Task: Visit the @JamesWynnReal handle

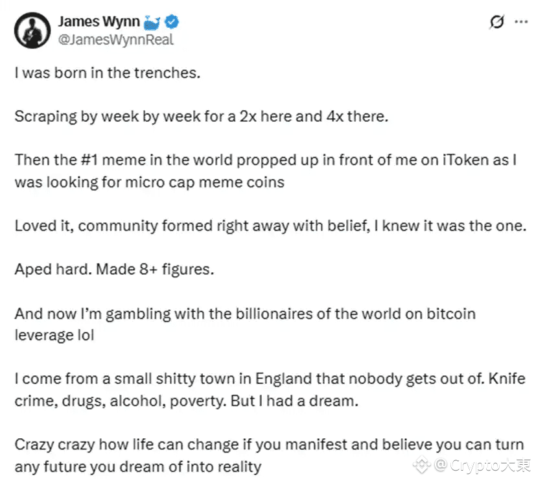Action: pos(115,40)
